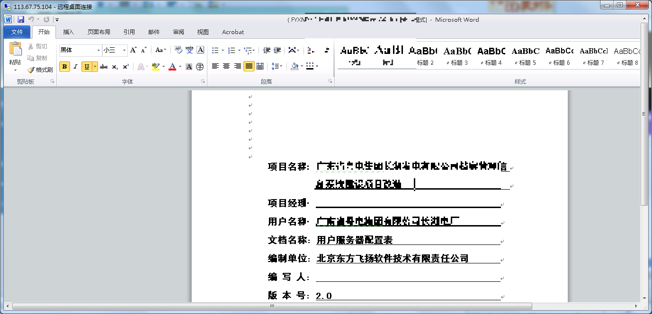This screenshot has width=652, height=314.
Task: Click the Paste clipboard icon
Action: [16, 49]
